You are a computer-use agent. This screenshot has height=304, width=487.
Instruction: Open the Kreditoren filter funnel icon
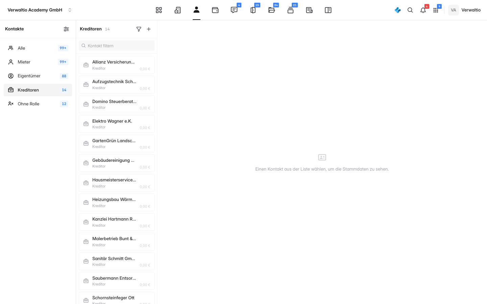point(139,29)
